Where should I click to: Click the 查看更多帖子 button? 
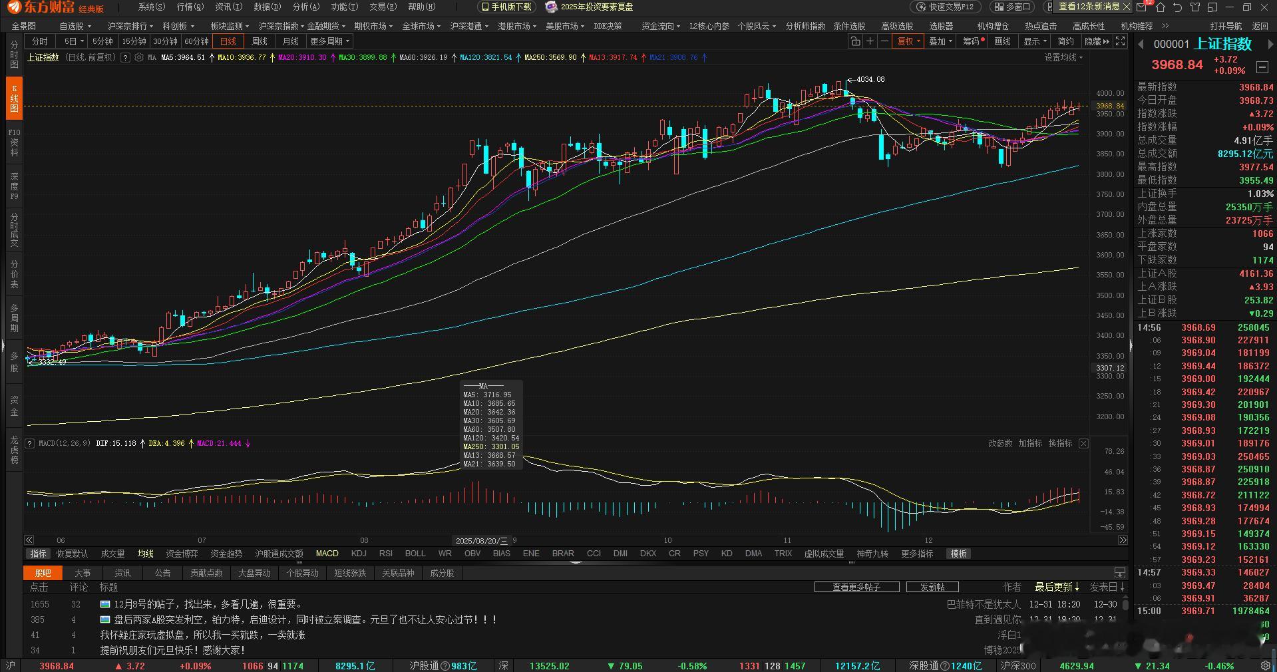click(x=856, y=587)
